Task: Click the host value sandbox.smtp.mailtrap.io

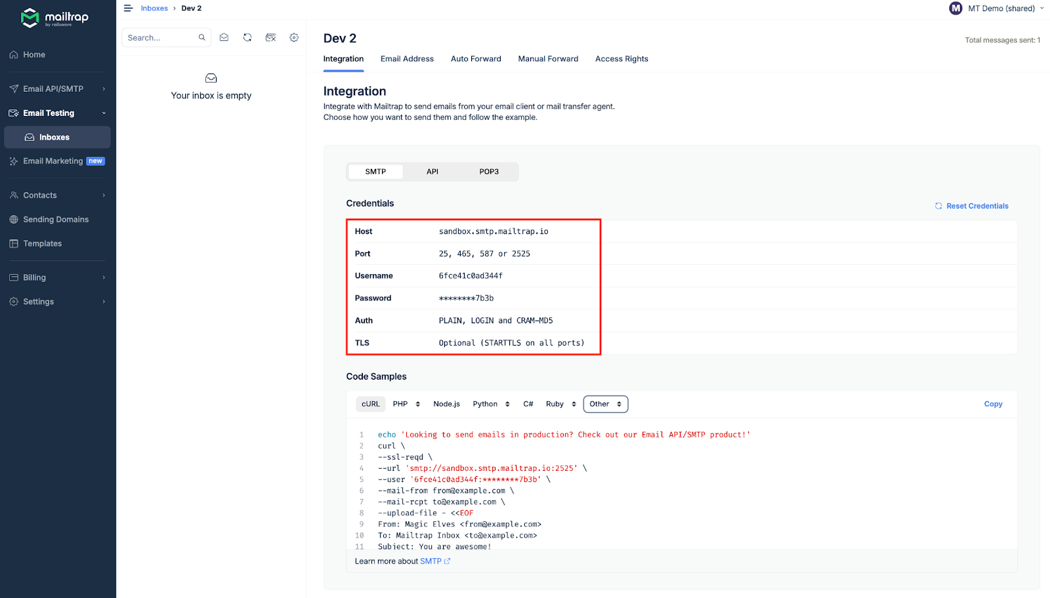Action: [493, 231]
